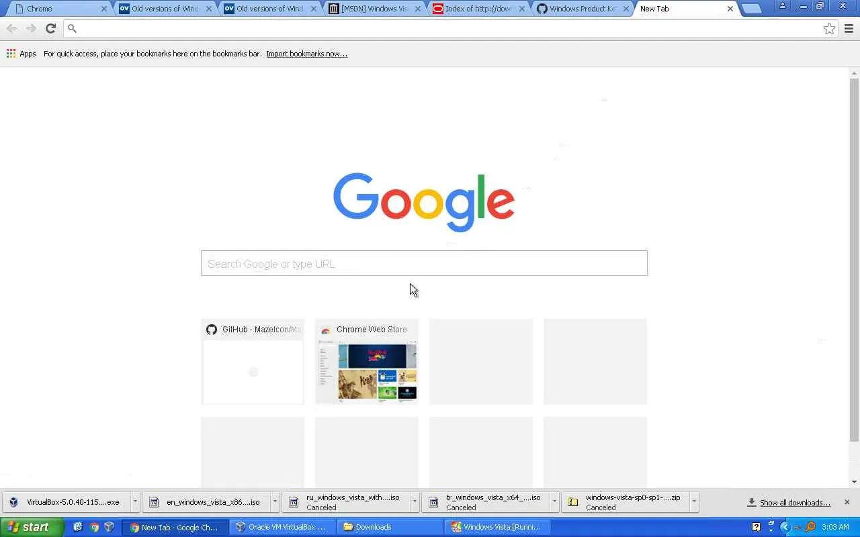Open the GitHub - MazeIcon most-visited thumbnail
Viewport: 860px width, 537px height.
tap(253, 362)
